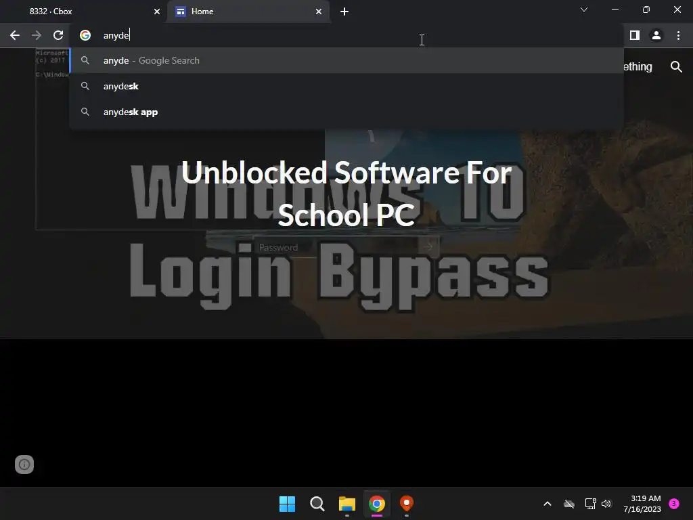
Task: Open the volume tray icon
Action: point(606,504)
